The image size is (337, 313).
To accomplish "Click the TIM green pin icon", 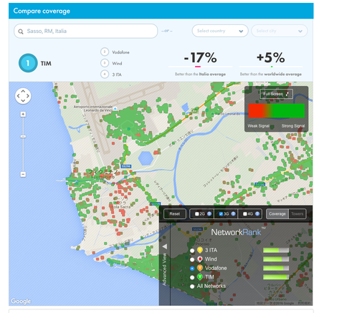I will (x=200, y=277).
